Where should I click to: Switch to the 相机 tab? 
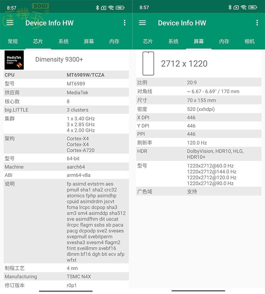tap(249, 41)
